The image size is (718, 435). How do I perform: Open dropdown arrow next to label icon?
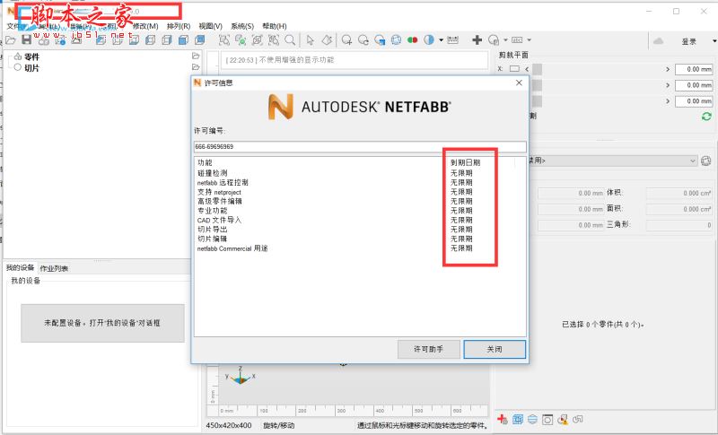tap(529, 40)
